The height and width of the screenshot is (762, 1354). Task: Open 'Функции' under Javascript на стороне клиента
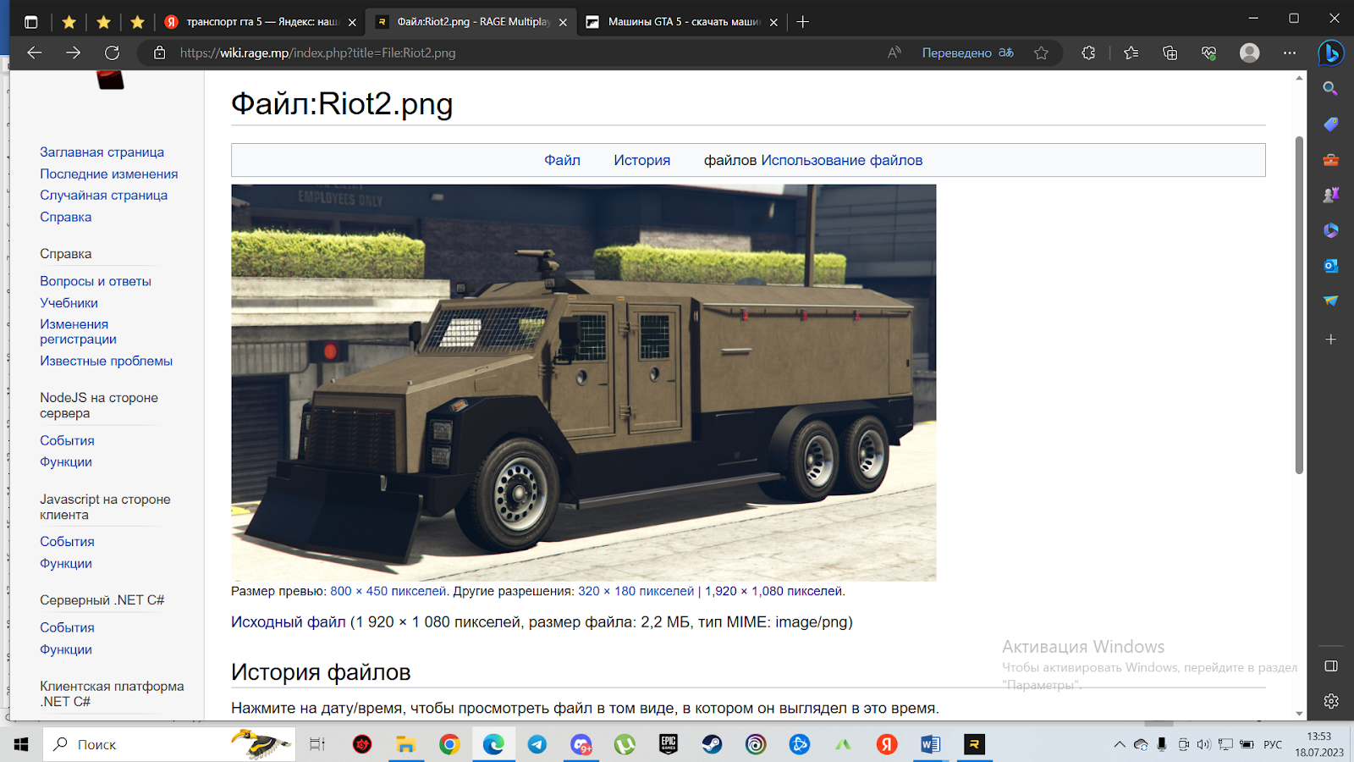(66, 563)
